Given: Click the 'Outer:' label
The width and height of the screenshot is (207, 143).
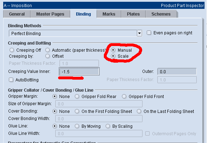Looking at the screenshot, I should [x=148, y=71].
